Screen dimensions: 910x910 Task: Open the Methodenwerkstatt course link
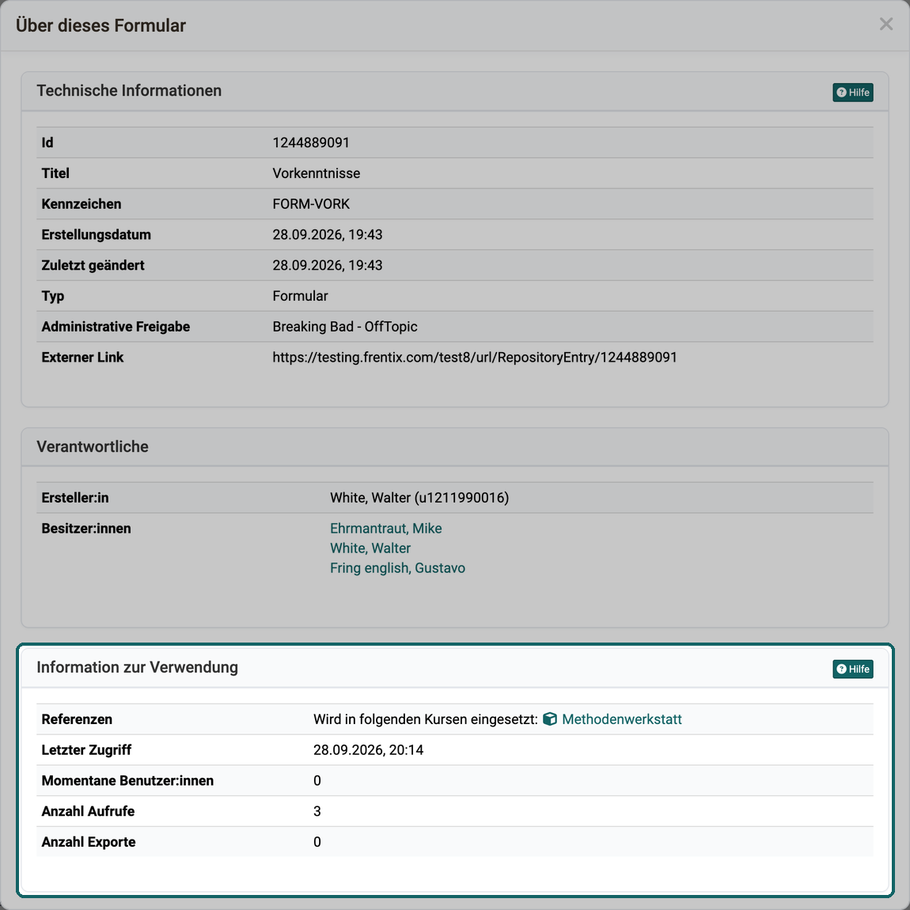[x=621, y=719]
